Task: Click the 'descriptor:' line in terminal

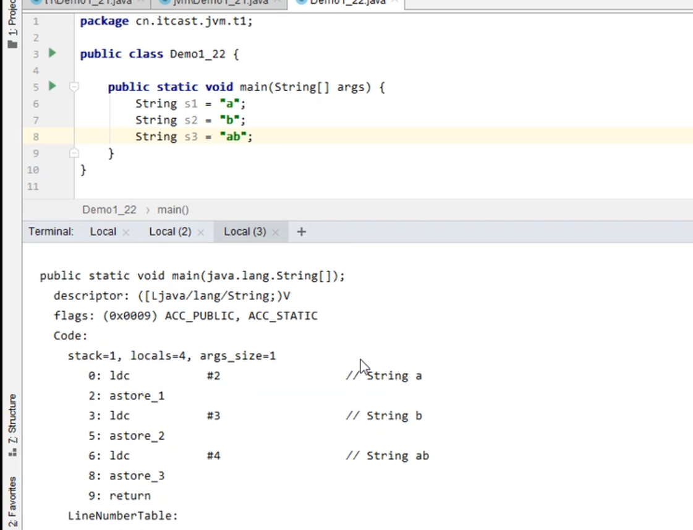Action: (172, 296)
